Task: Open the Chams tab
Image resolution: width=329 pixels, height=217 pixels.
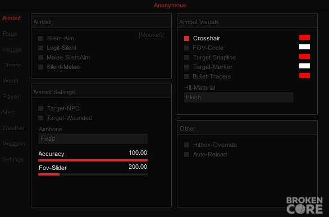Action: pyautogui.click(x=12, y=66)
